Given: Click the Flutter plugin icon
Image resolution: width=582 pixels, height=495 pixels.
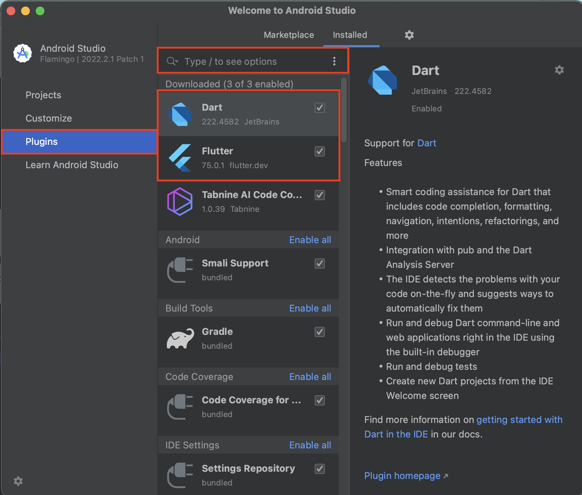Looking at the screenshot, I should tap(180, 158).
